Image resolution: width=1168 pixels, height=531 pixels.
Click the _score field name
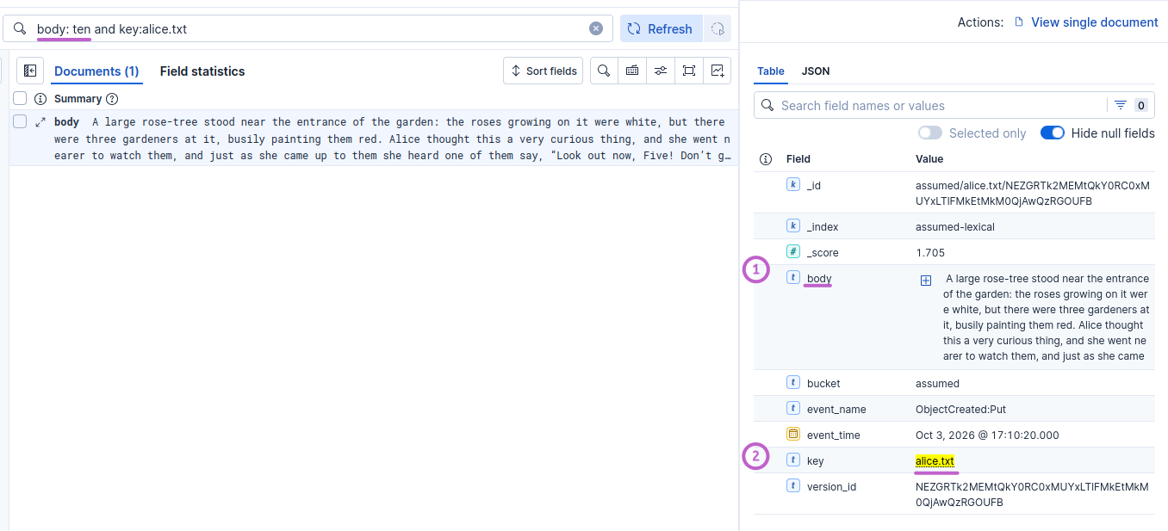click(x=823, y=252)
